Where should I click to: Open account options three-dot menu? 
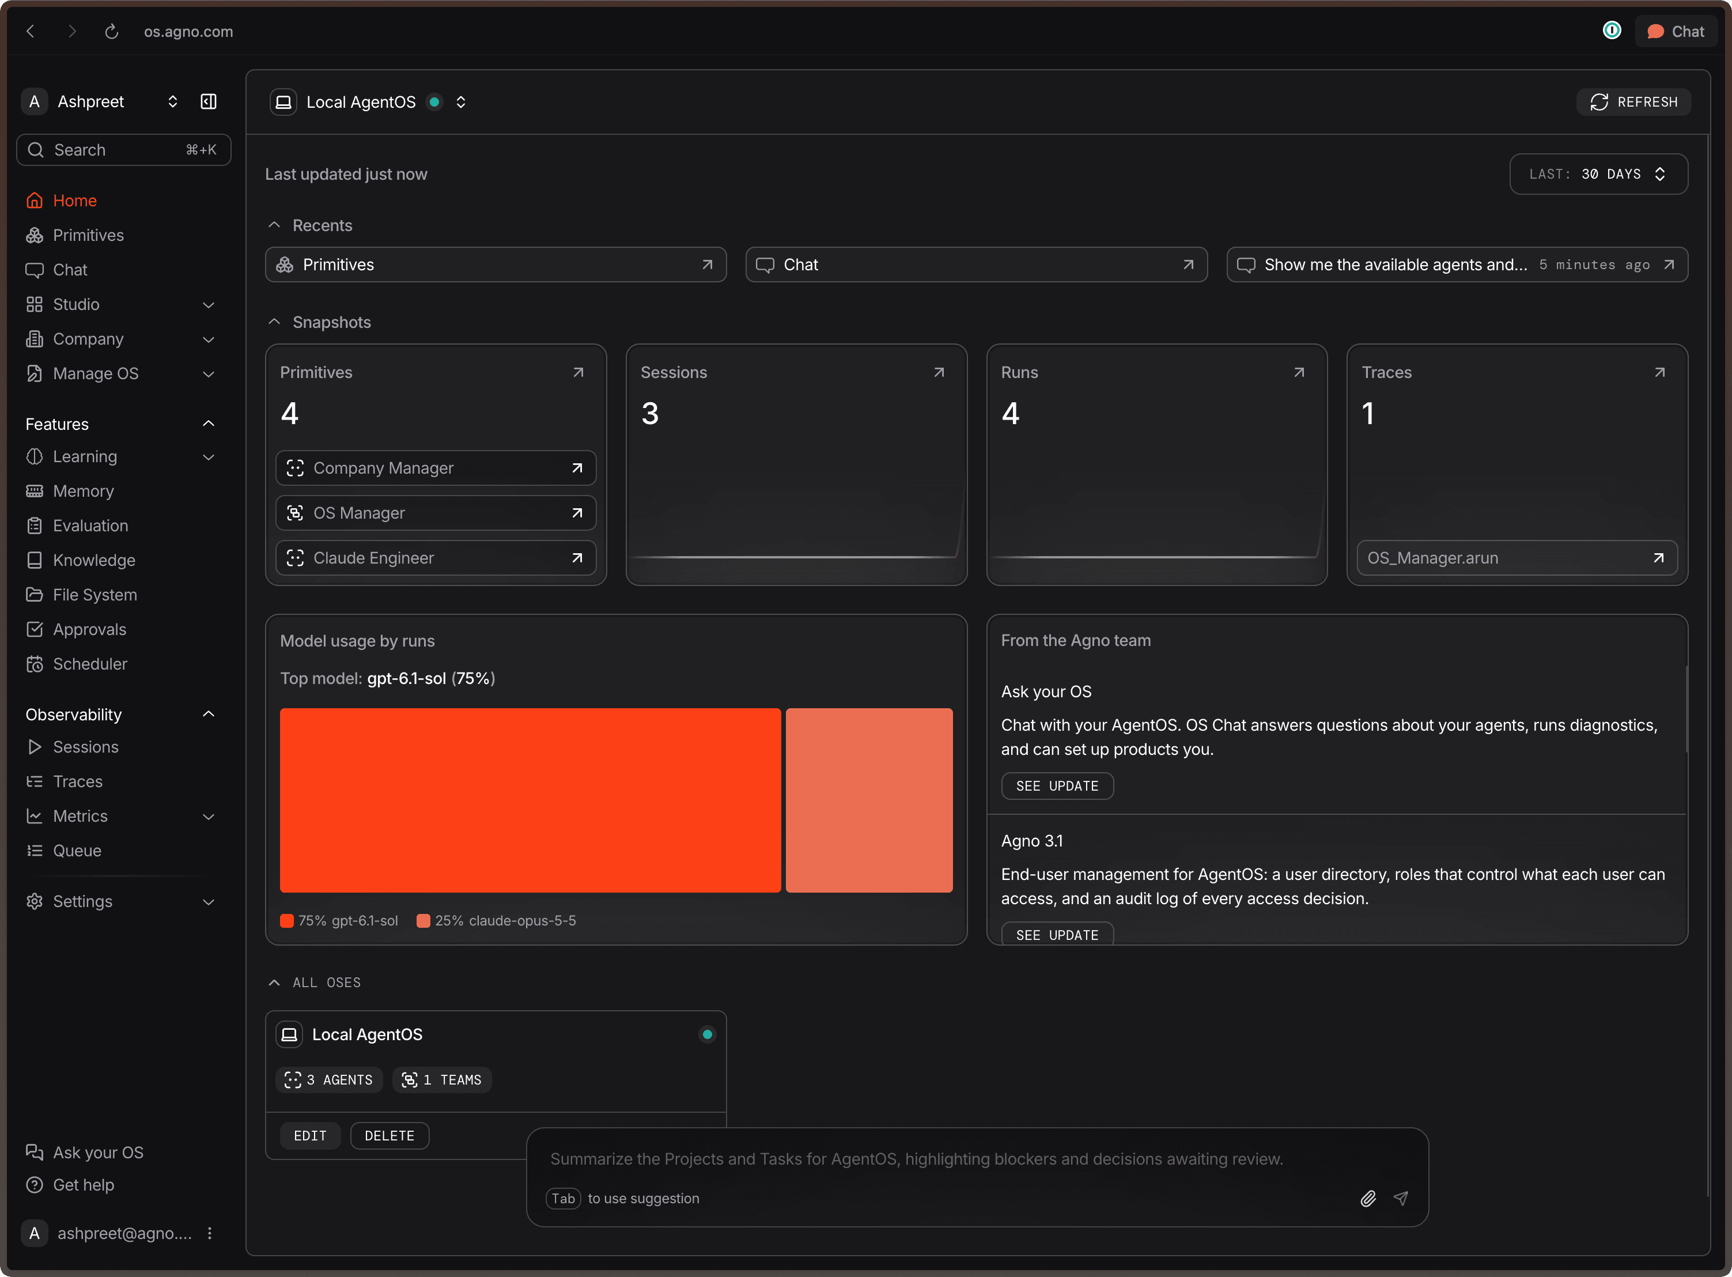210,1233
